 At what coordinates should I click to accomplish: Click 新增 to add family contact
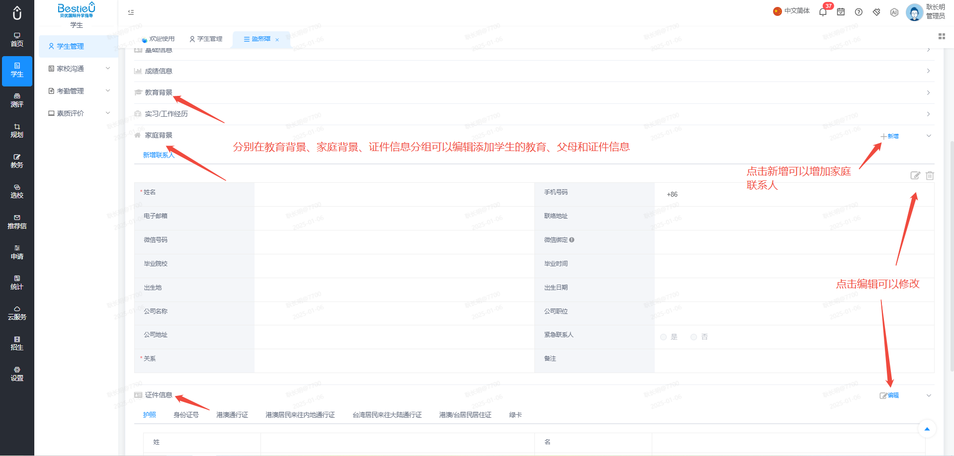pyautogui.click(x=890, y=136)
